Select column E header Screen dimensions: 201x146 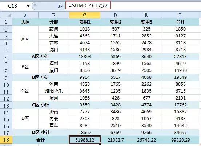pos(146,15)
